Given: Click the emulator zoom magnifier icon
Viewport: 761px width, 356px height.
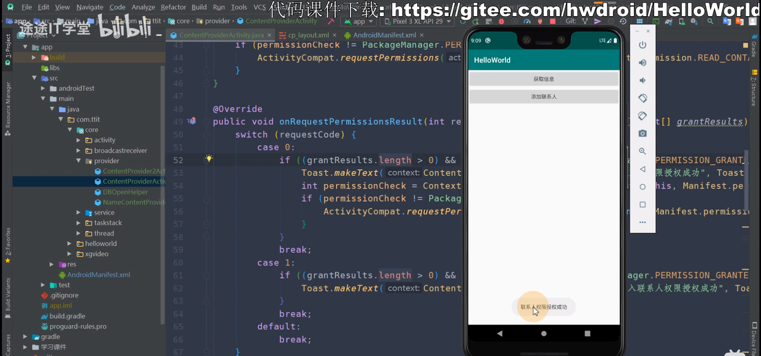Looking at the screenshot, I should 642,152.
